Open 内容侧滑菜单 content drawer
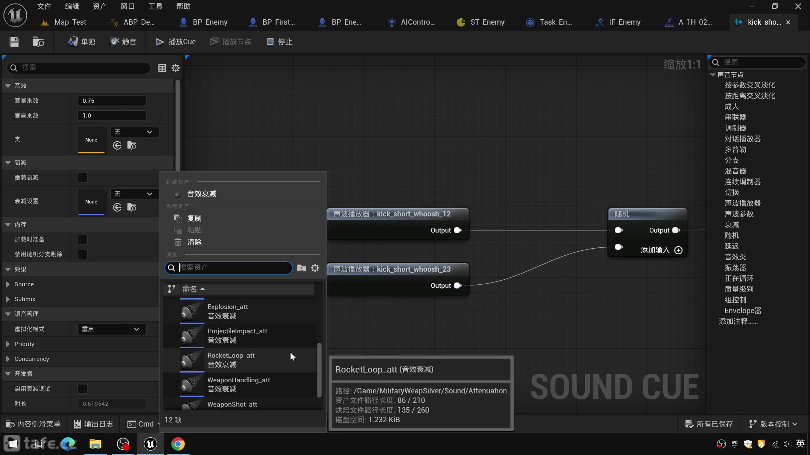This screenshot has width=810, height=455. tap(33, 424)
